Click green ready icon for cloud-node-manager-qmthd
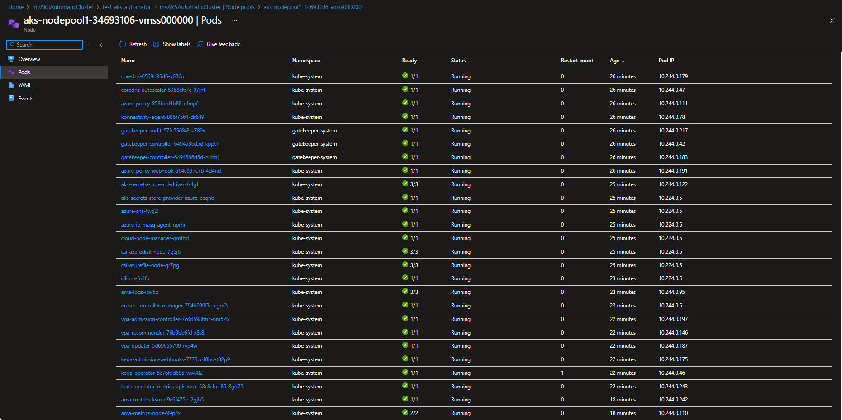 tap(405, 238)
